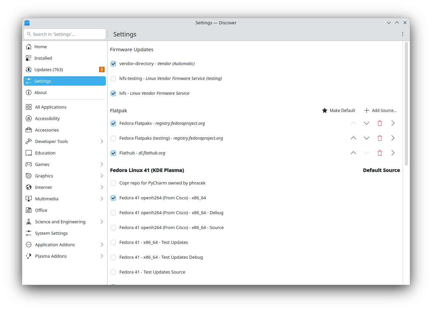Click the vertical scrollbar handle
This screenshot has width=432, height=311.
tap(406, 104)
